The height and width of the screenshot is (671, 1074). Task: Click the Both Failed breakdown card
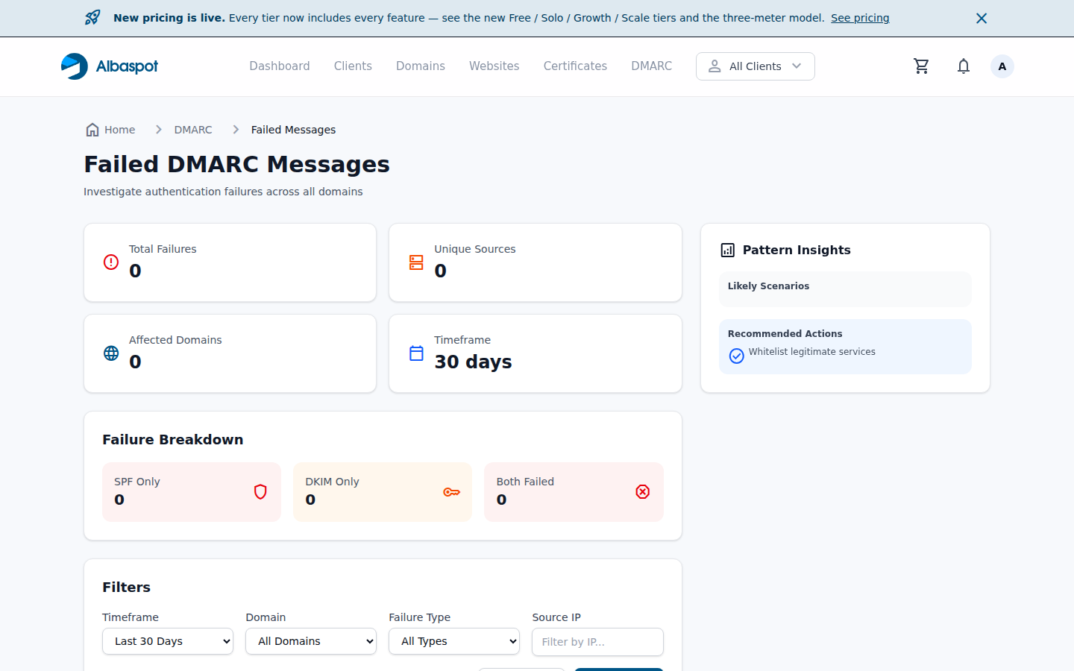(574, 492)
